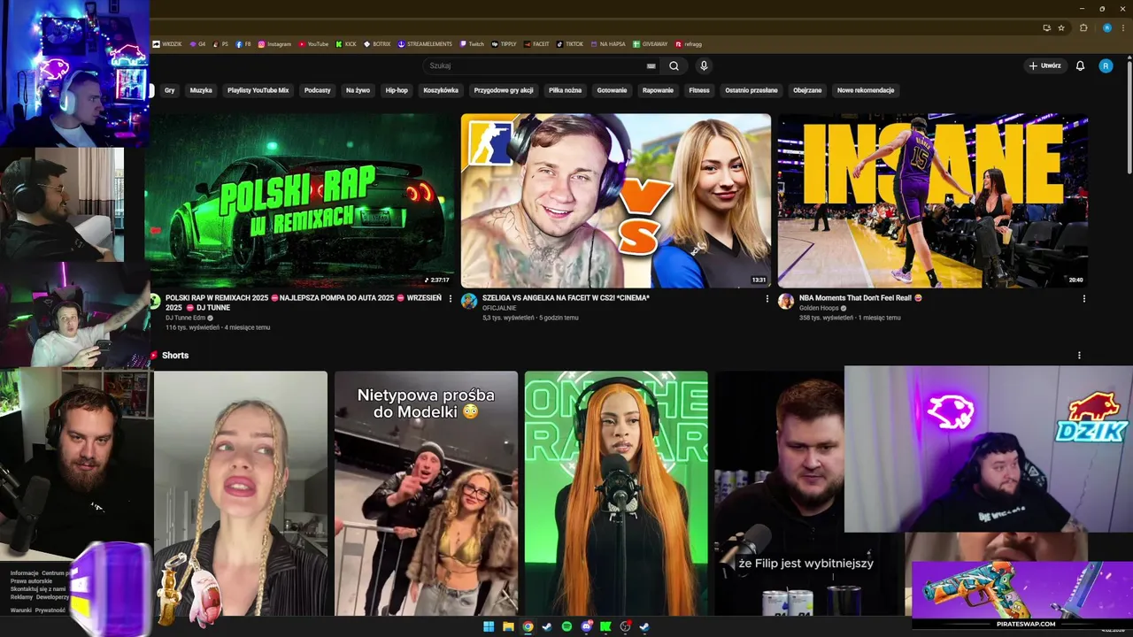Select the Nowe rekomendacje chip
The image size is (1133, 637).
click(x=866, y=90)
